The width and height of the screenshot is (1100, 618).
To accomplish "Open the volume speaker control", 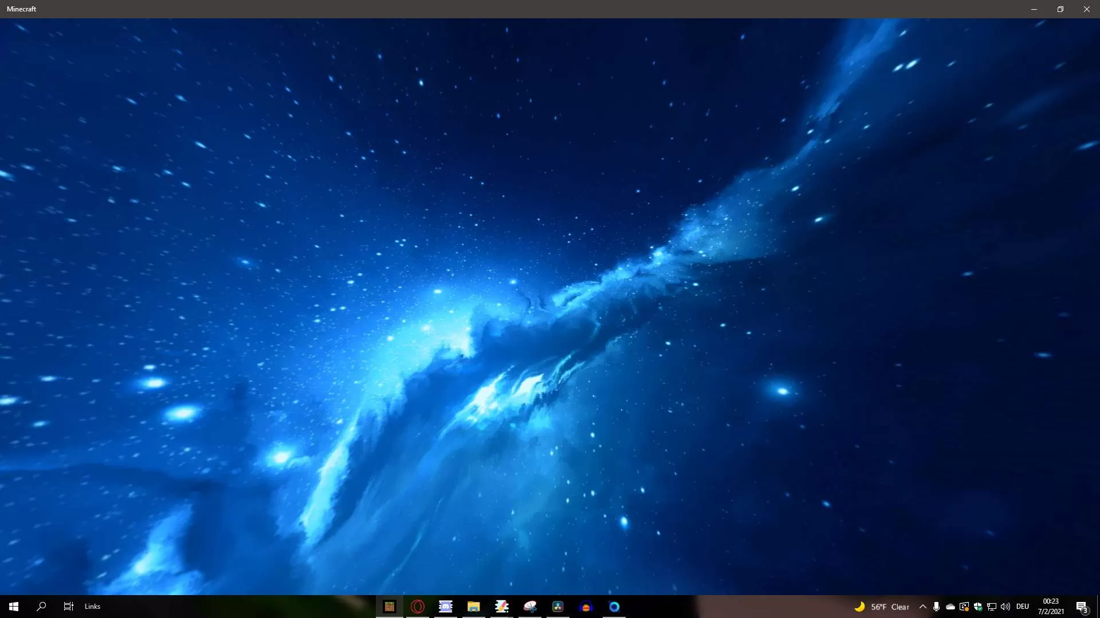I will point(1005,607).
